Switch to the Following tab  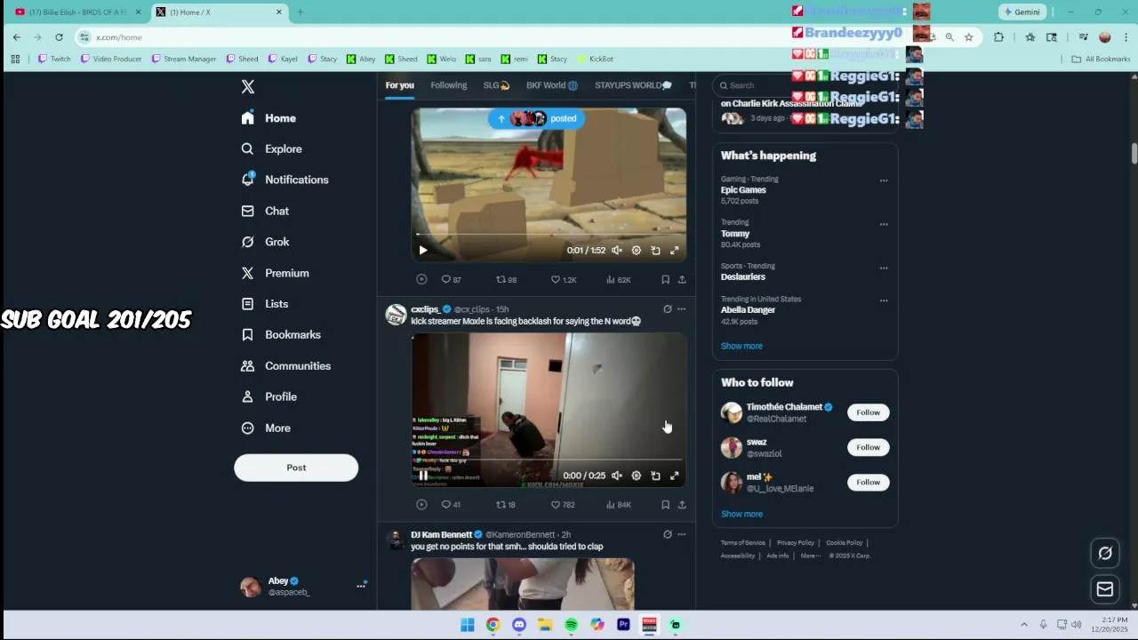click(x=448, y=85)
